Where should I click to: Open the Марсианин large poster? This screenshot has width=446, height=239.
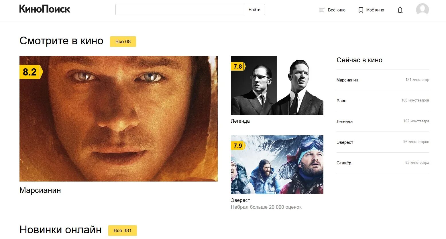(119, 119)
